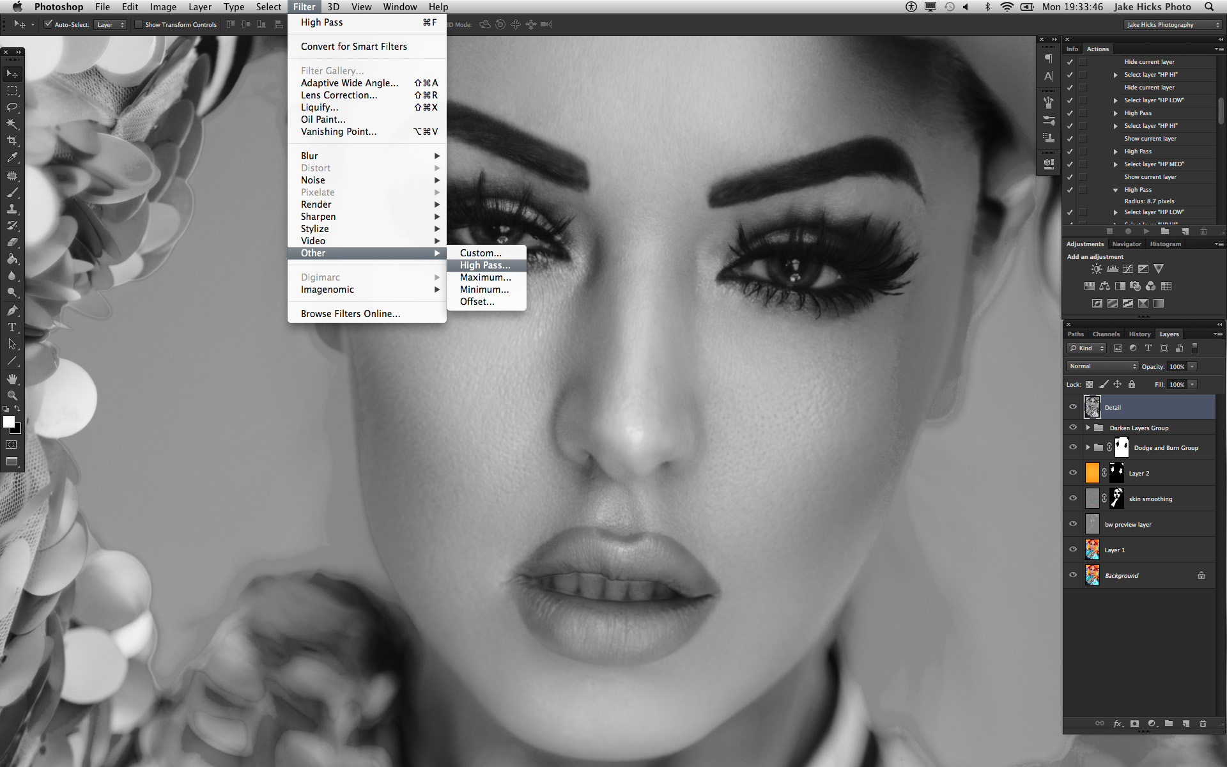
Task: Add a Curves adjustment
Action: pyautogui.click(x=1128, y=269)
